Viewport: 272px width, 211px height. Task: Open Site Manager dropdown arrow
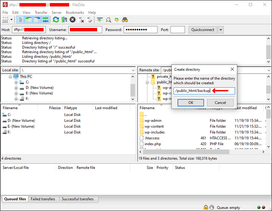[x=12, y=20]
